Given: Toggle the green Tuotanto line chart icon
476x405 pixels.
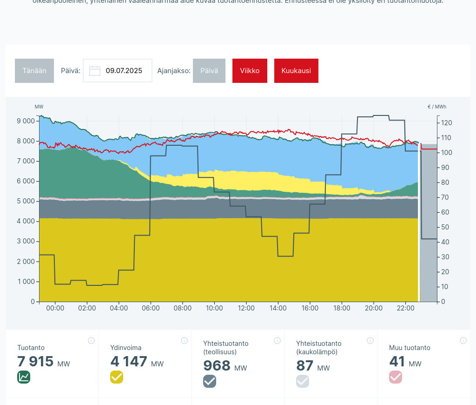Looking at the screenshot, I should [24, 377].
